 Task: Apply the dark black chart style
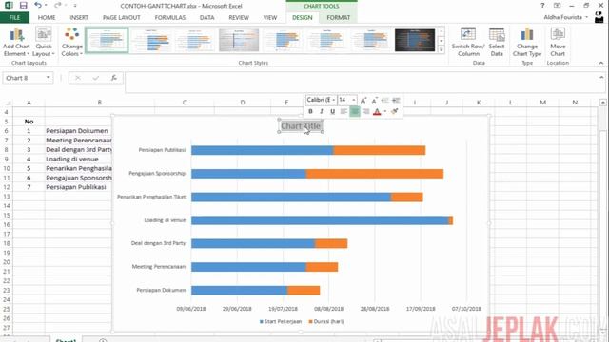pyautogui.click(x=415, y=40)
